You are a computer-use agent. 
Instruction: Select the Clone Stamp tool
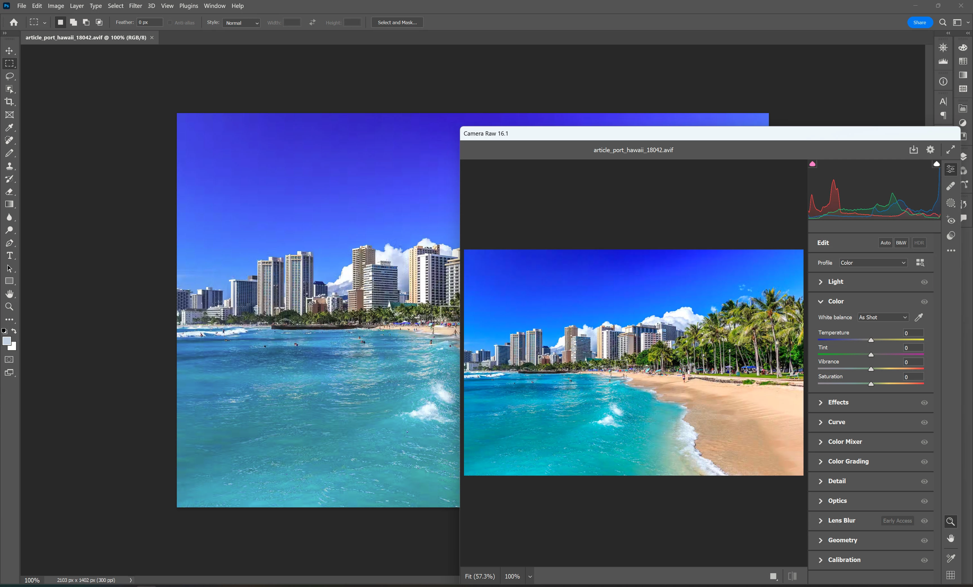coord(10,166)
